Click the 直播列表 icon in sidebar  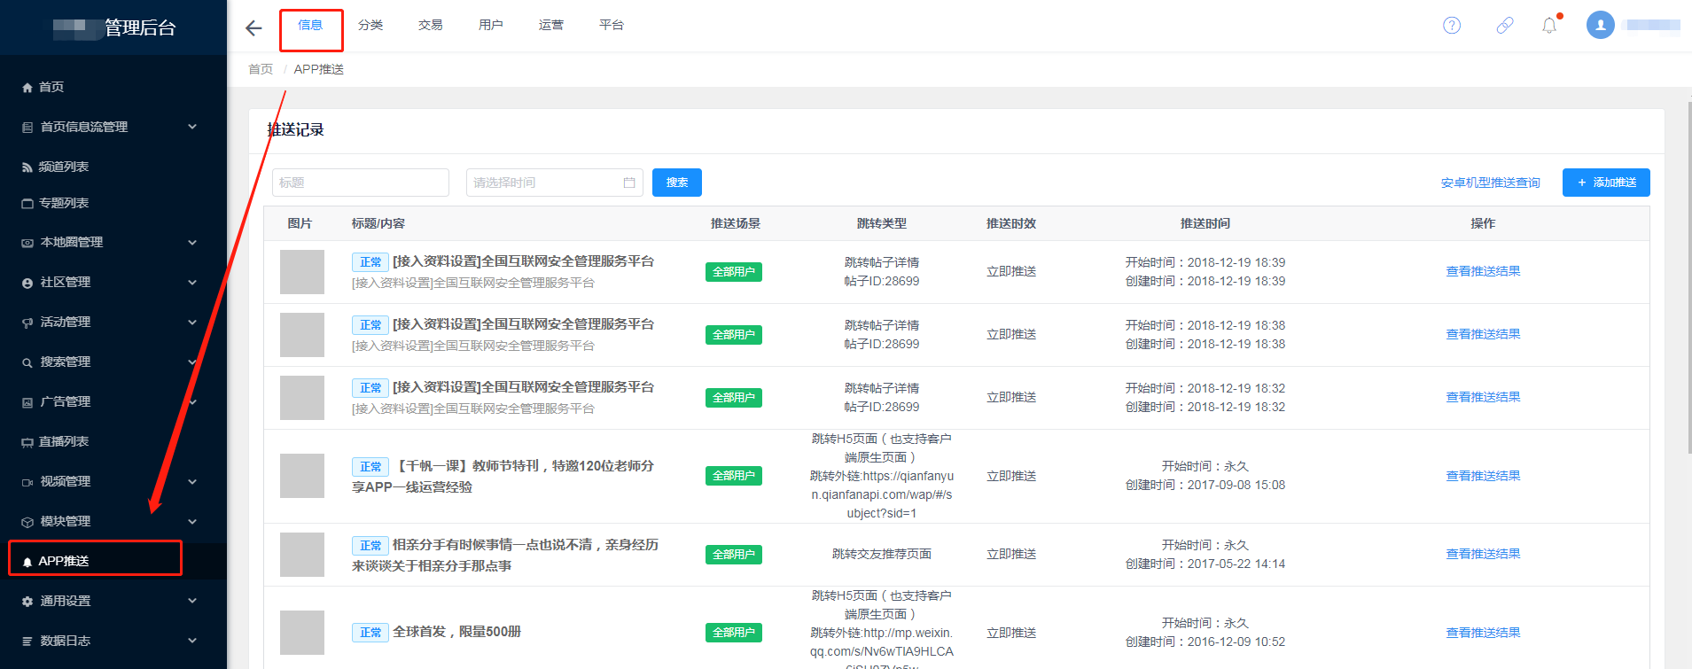[x=27, y=442]
